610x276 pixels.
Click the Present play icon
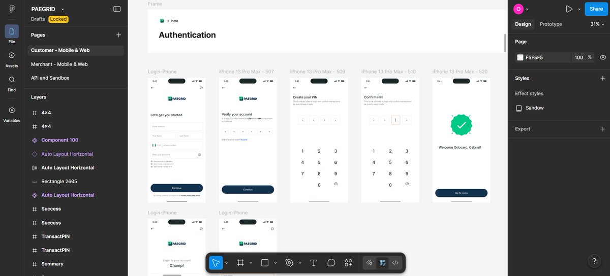pos(569,9)
